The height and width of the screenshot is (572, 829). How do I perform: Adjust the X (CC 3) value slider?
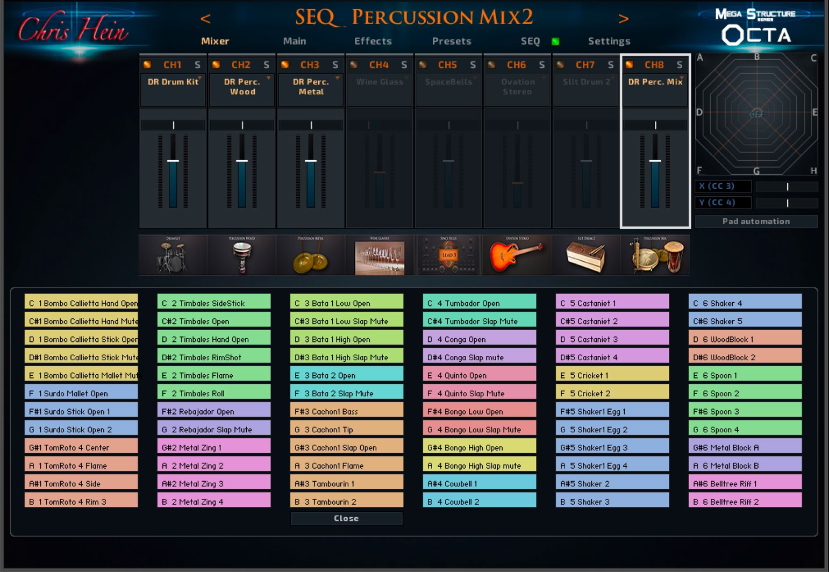tap(787, 187)
